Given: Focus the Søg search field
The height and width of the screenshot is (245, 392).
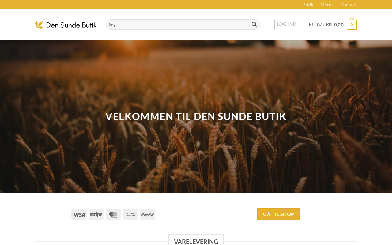Looking at the screenshot, I should click(x=178, y=24).
